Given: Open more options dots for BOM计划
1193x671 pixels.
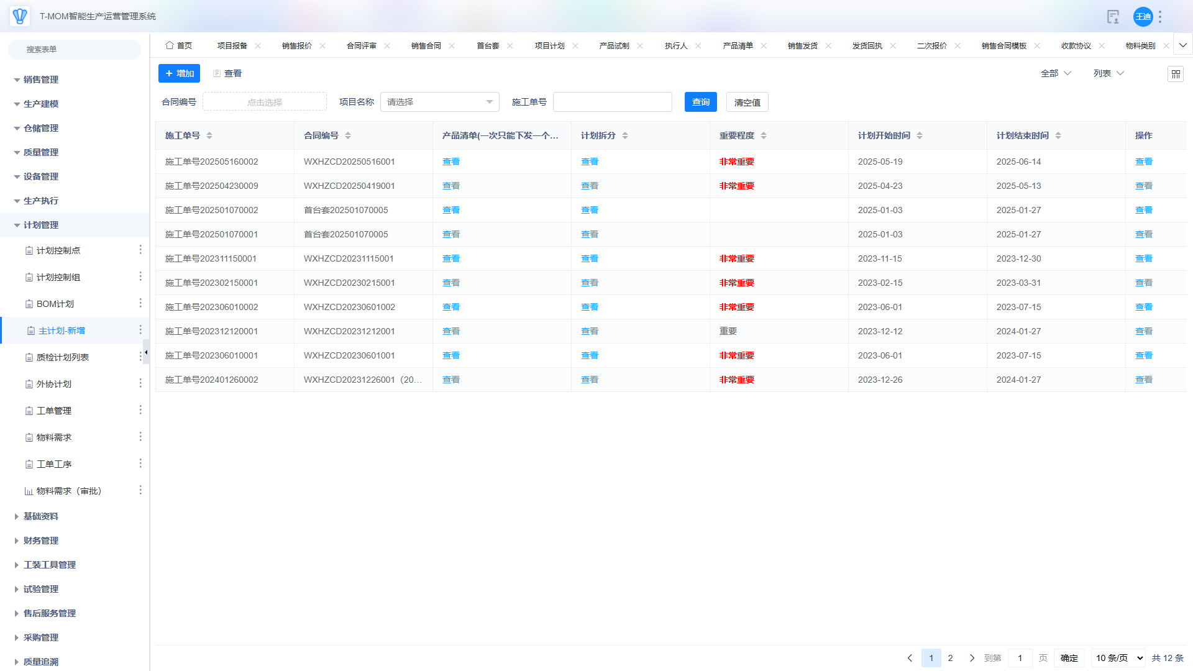Looking at the screenshot, I should [x=140, y=303].
